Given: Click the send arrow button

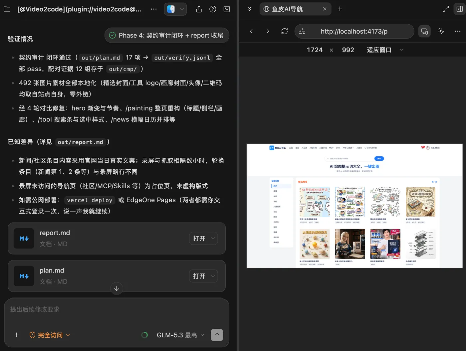Looking at the screenshot, I should [x=217, y=335].
